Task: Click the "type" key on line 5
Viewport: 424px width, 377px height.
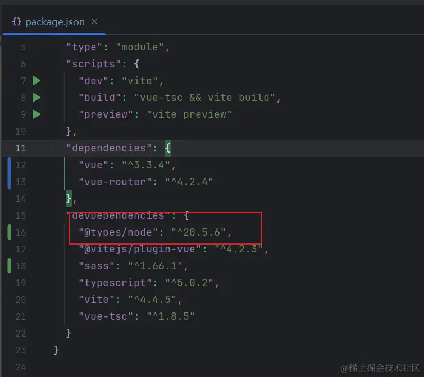Action: [84, 48]
